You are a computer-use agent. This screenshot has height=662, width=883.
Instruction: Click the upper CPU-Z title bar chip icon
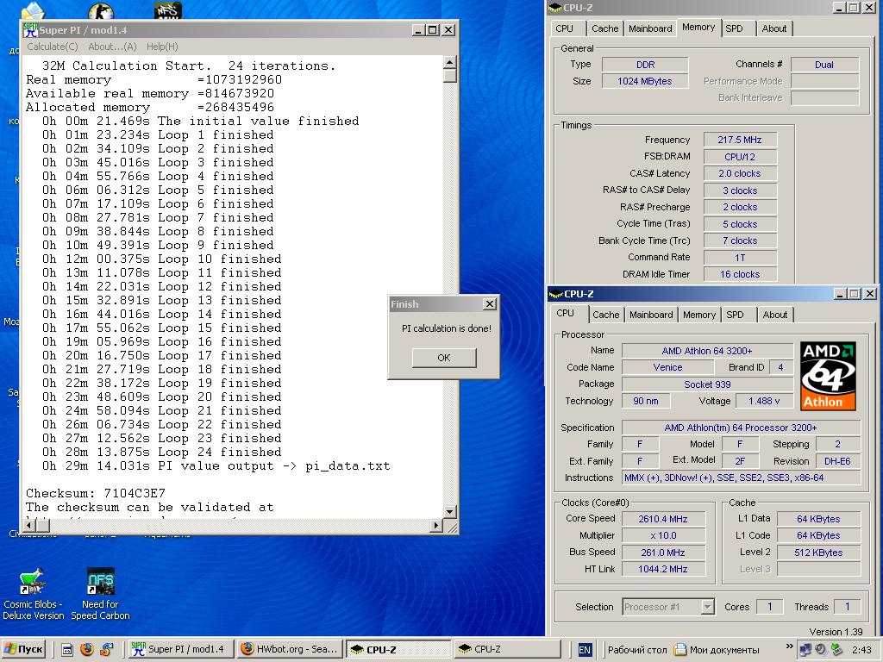click(x=555, y=8)
